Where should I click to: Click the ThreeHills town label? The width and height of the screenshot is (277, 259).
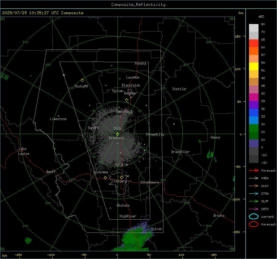[x=155, y=135]
